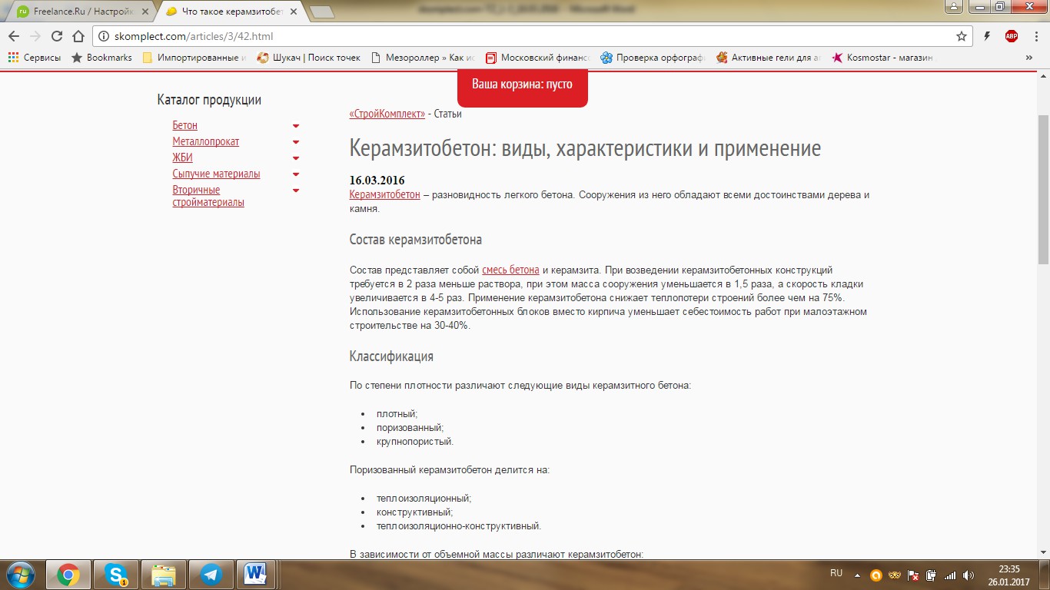Follow the «СтройКомплект» breadcrumb link
Screen dimensions: 1050x590
pos(387,114)
